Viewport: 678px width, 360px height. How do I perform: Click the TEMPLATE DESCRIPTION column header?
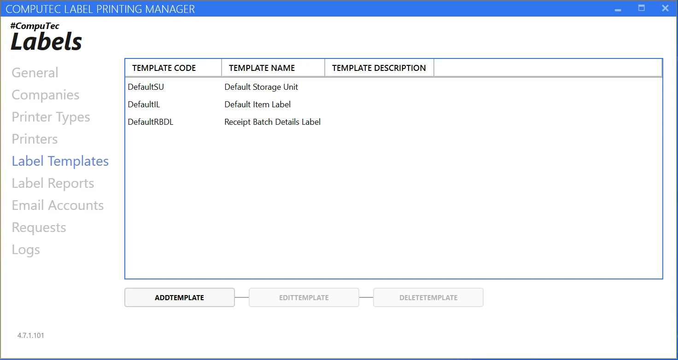[x=379, y=68]
